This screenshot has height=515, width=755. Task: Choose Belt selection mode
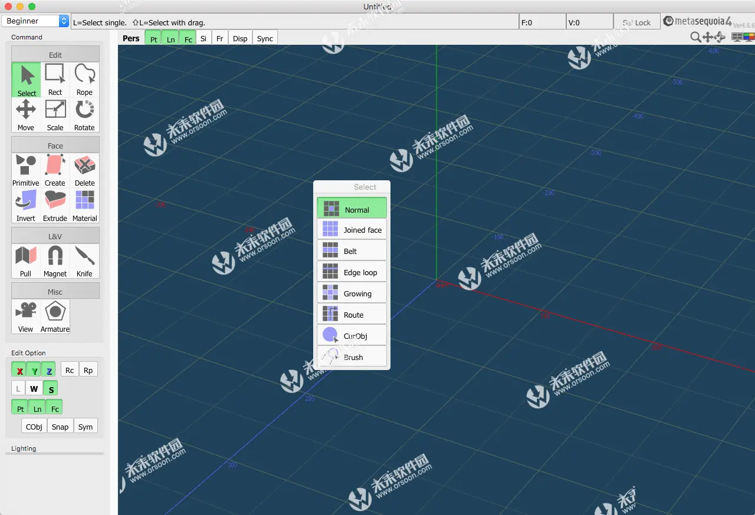(352, 250)
